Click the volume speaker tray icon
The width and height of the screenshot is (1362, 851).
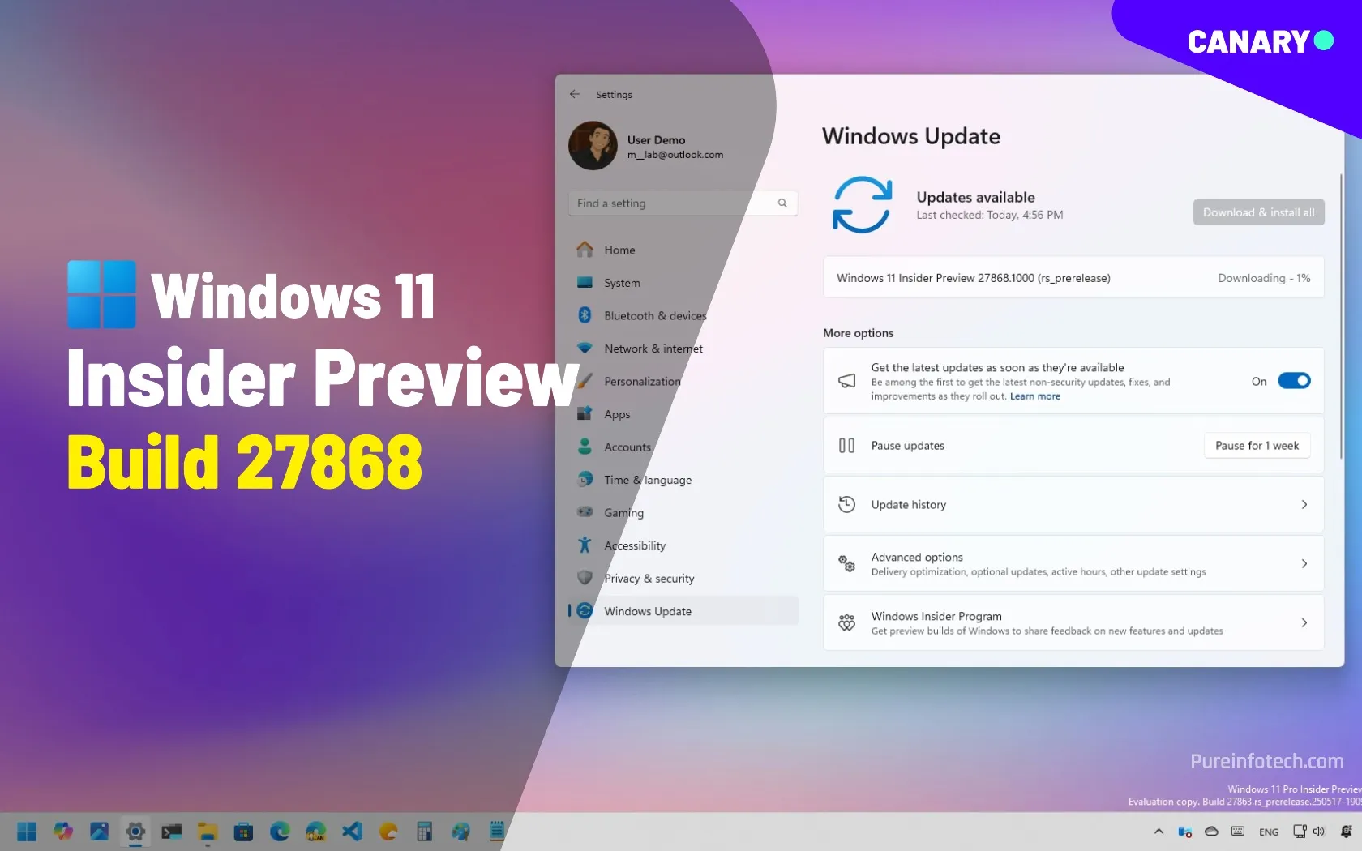tap(1319, 832)
